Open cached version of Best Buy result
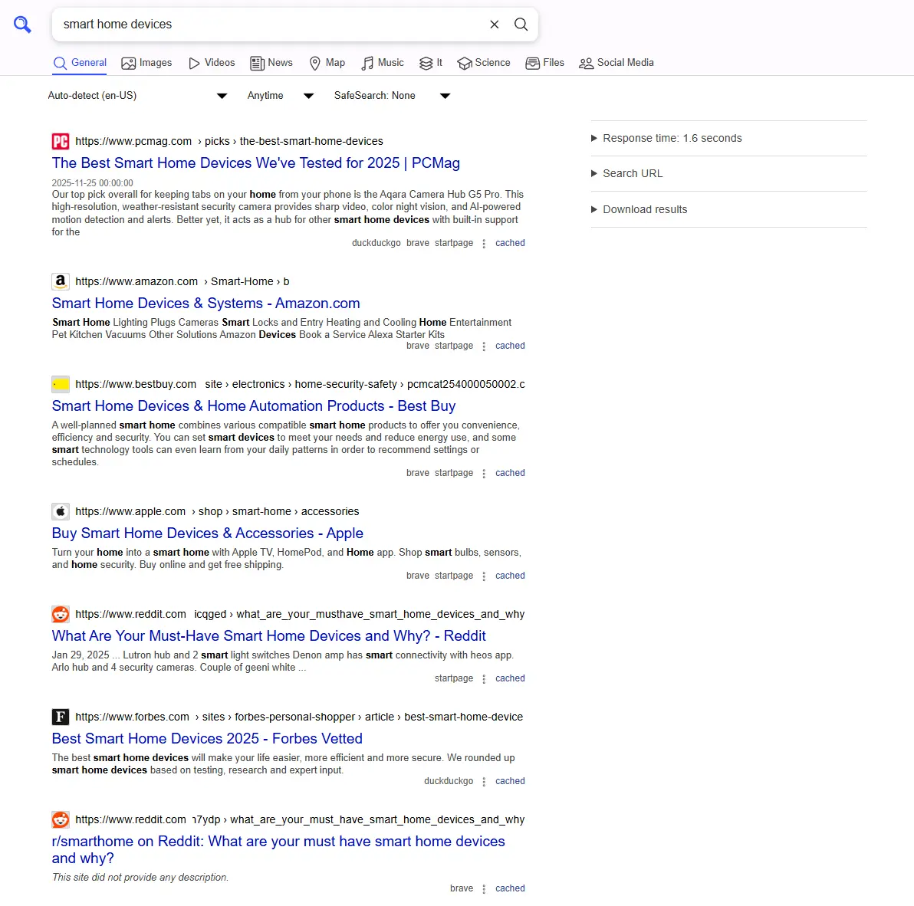Viewport: 914px width, 906px height. point(510,473)
